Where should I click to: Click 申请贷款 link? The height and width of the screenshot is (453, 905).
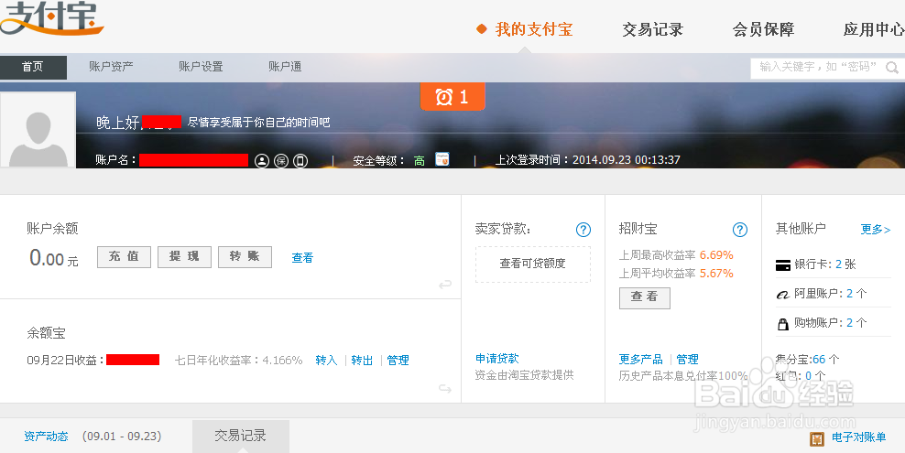[x=497, y=359]
